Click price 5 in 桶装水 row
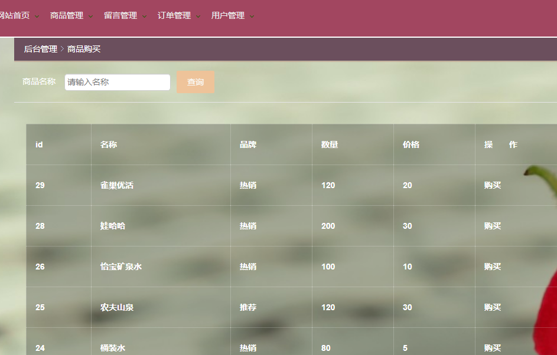 (405, 348)
